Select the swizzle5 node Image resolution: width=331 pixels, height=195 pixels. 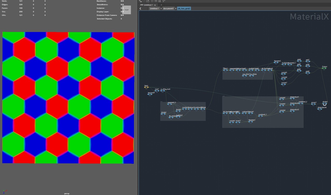(283, 74)
